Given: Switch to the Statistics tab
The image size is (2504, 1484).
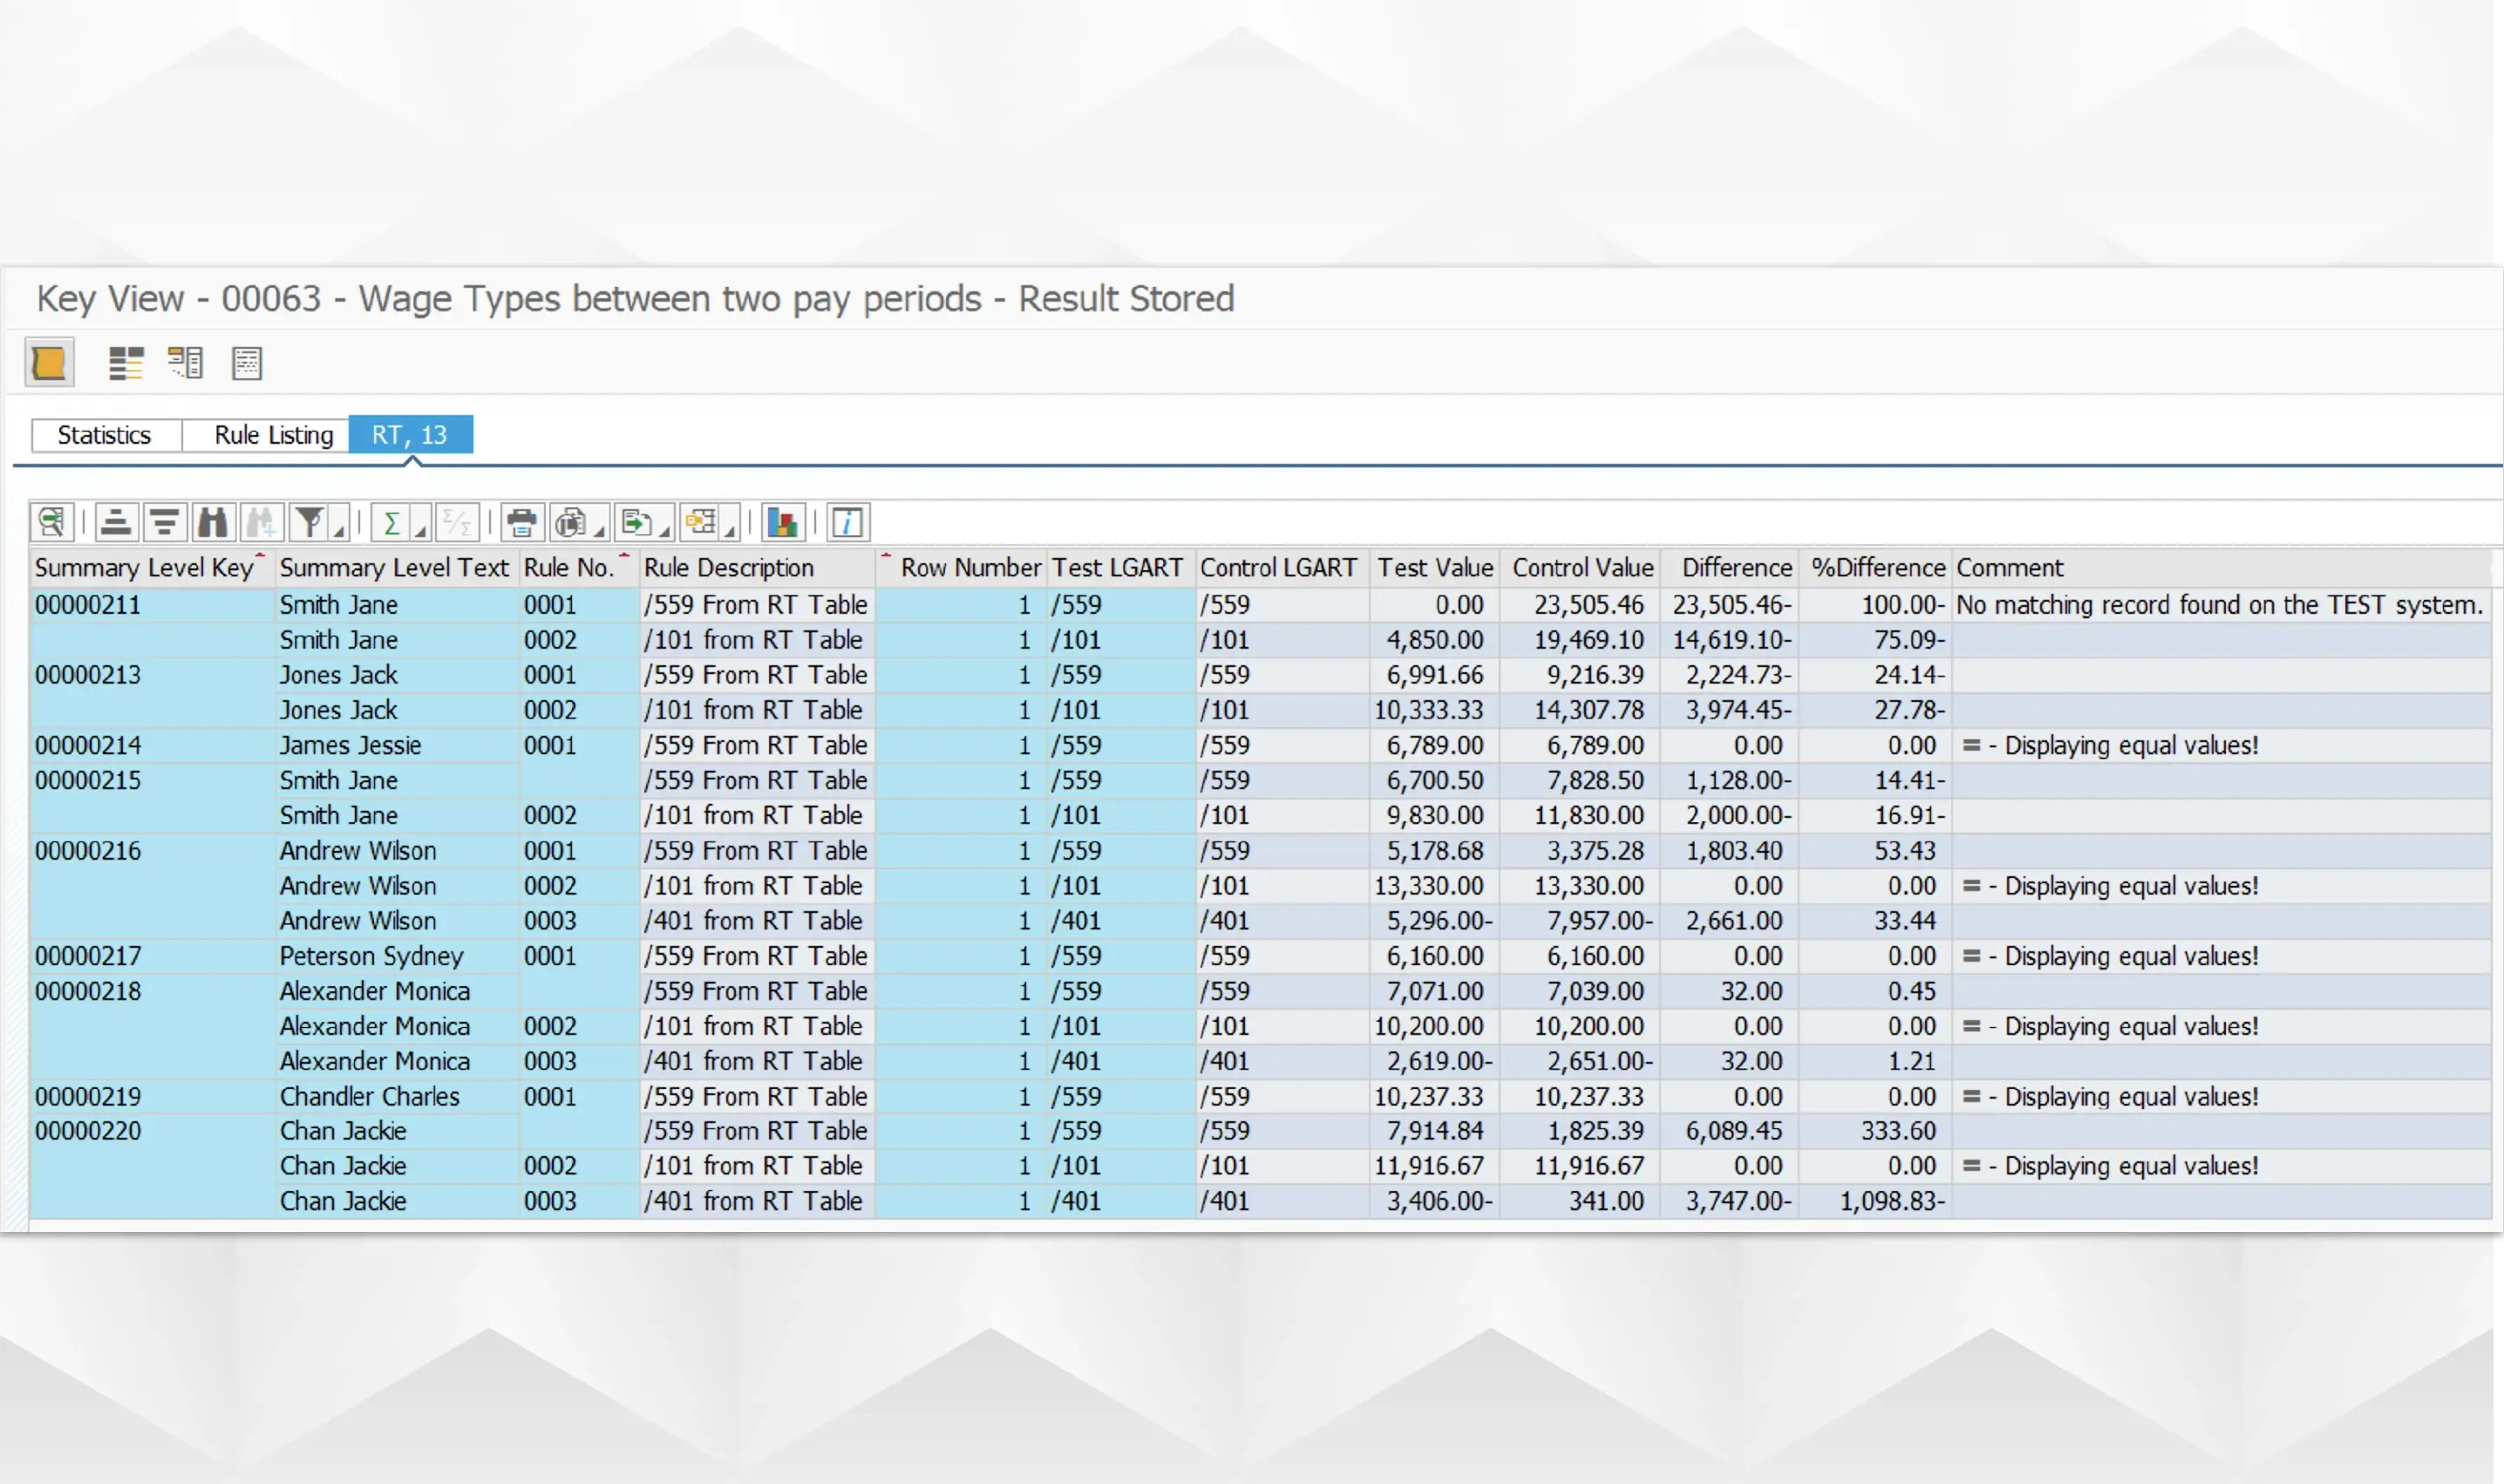Looking at the screenshot, I should (105, 435).
